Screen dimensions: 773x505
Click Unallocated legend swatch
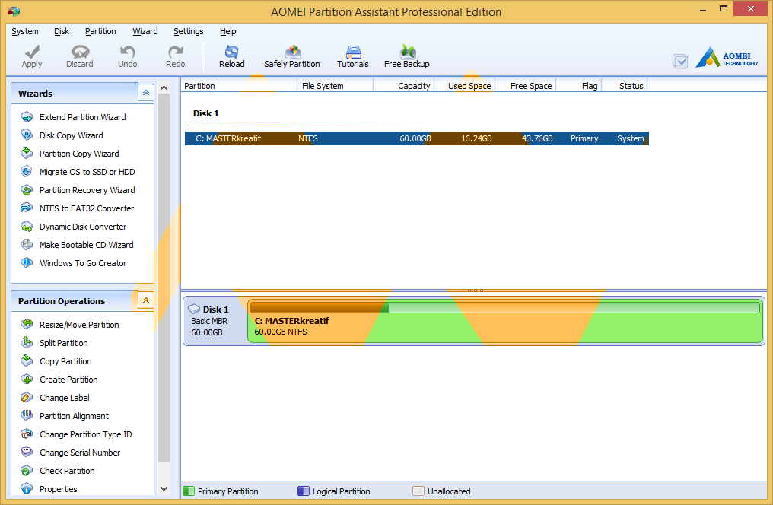418,491
